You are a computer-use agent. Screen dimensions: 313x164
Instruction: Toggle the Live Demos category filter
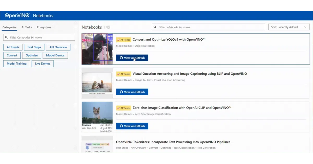point(43,64)
